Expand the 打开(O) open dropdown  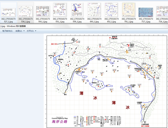click(x=31, y=31)
